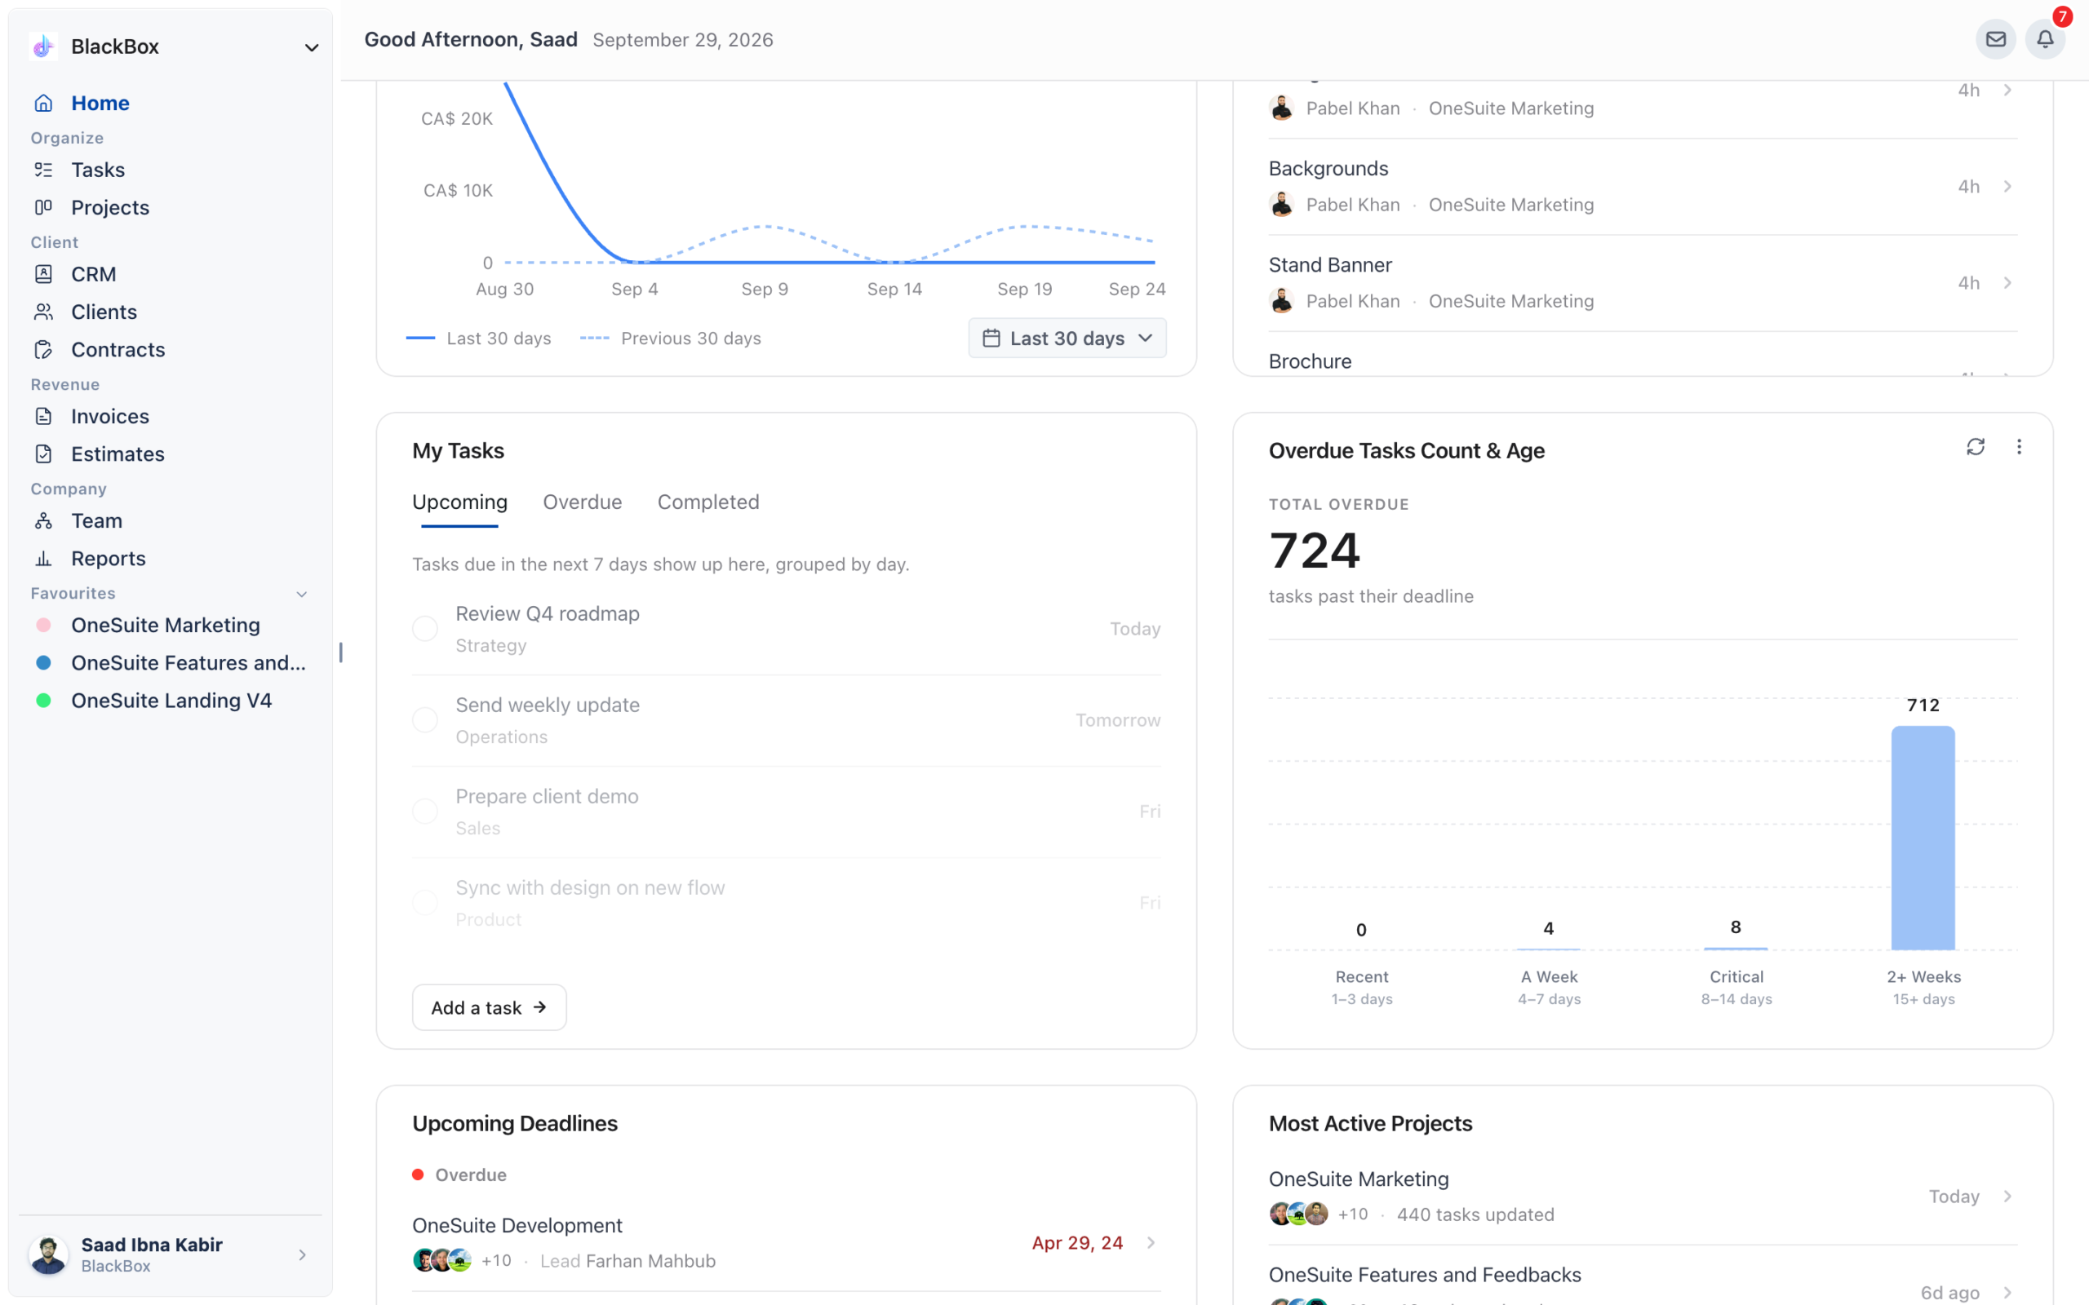2089x1305 pixels.
Task: Click the Invoices file icon
Action: click(x=43, y=416)
